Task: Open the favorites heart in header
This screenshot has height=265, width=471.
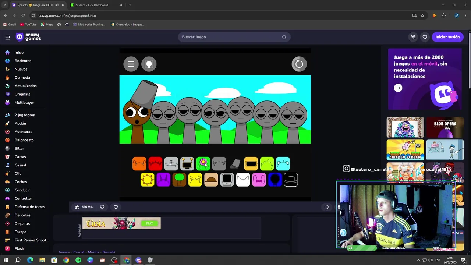Action: click(425, 37)
